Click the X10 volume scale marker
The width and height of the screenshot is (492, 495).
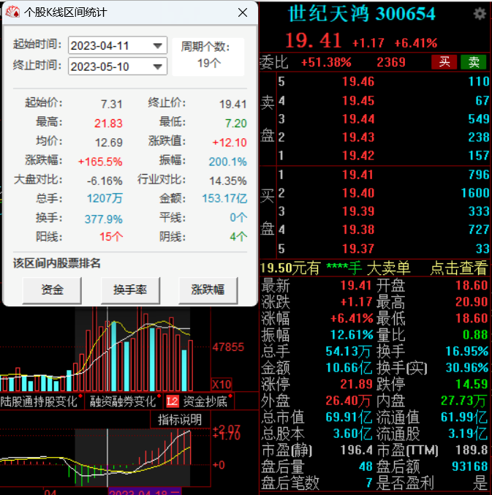pos(222,385)
